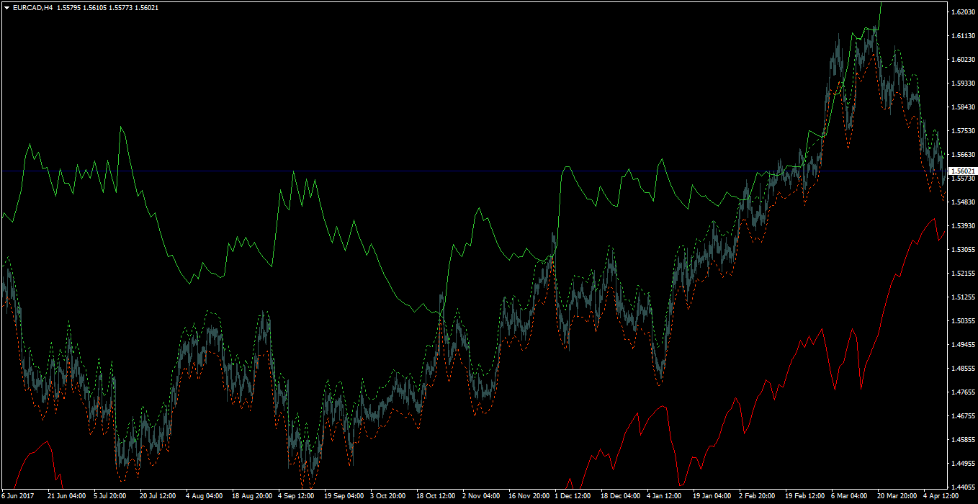Click price axis label 1.53055

coord(963,250)
